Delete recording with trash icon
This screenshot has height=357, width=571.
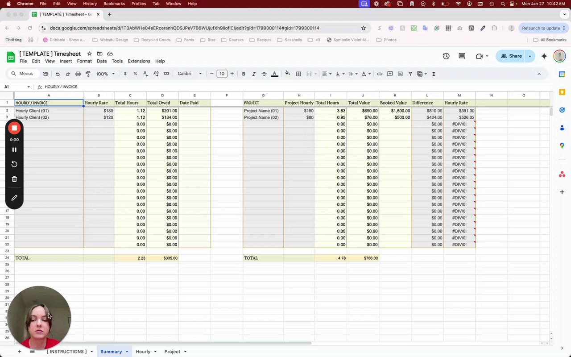[x=14, y=179]
